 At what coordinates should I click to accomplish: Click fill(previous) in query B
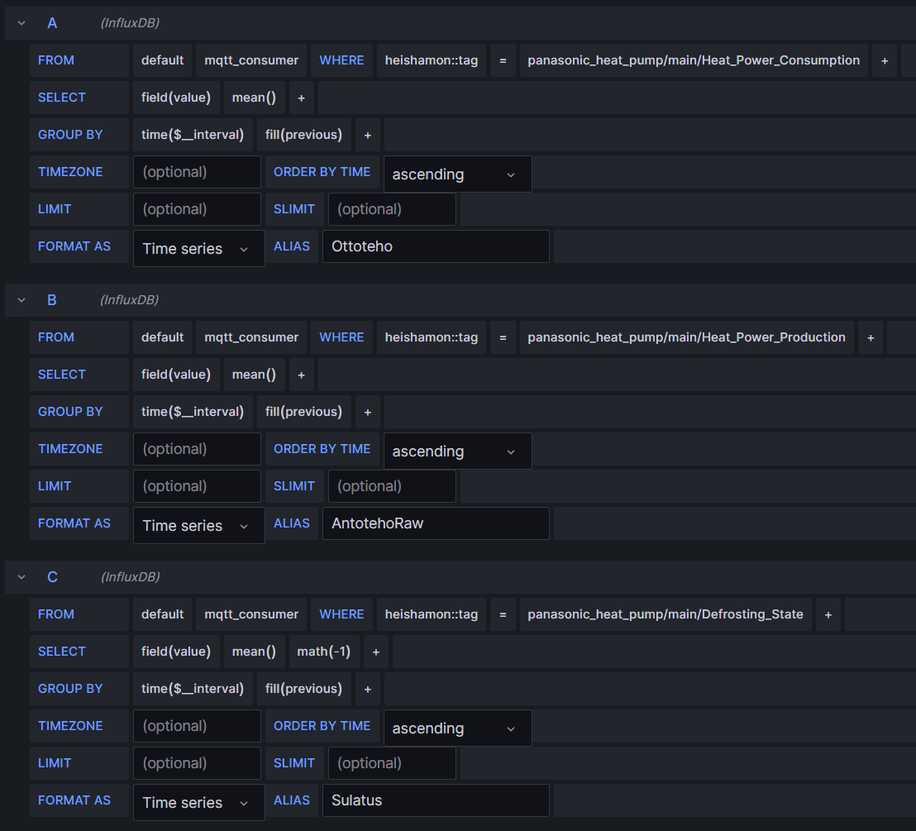[x=303, y=413]
